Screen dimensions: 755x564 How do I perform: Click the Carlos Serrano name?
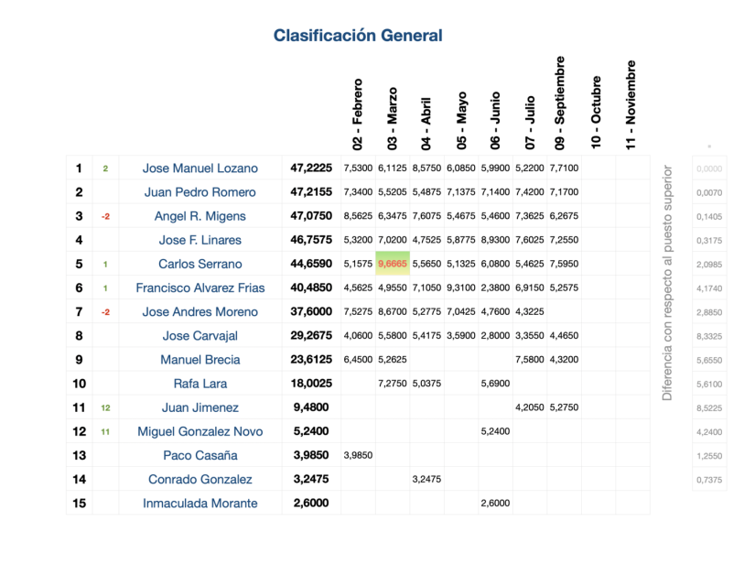click(200, 264)
